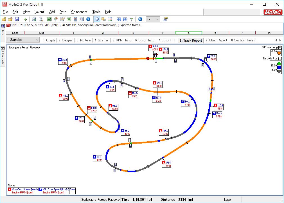Switch to the '4: Scatter' tab
This screenshot has height=203, width=284.
(102, 40)
